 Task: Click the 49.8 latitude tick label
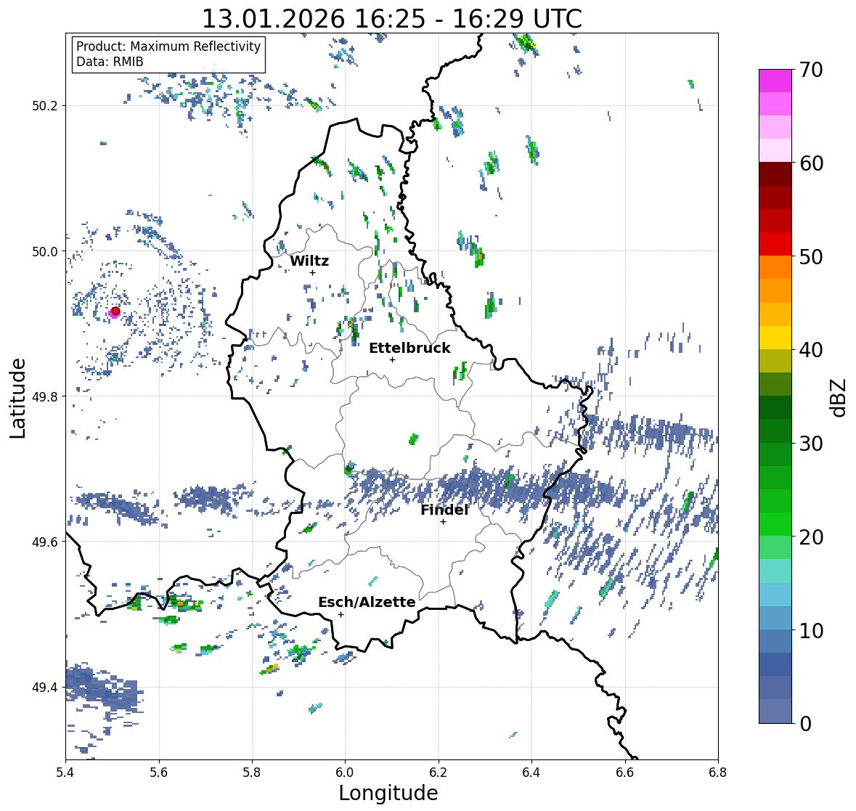tap(45, 396)
